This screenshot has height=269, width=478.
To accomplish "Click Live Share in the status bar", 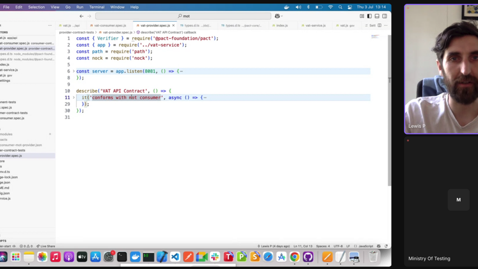I will (46, 246).
